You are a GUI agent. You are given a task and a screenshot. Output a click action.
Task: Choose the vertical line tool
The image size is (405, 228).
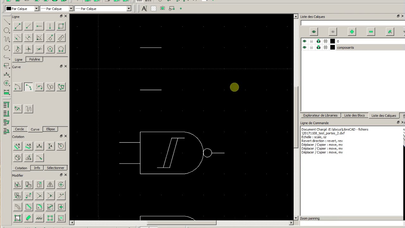coord(50,26)
